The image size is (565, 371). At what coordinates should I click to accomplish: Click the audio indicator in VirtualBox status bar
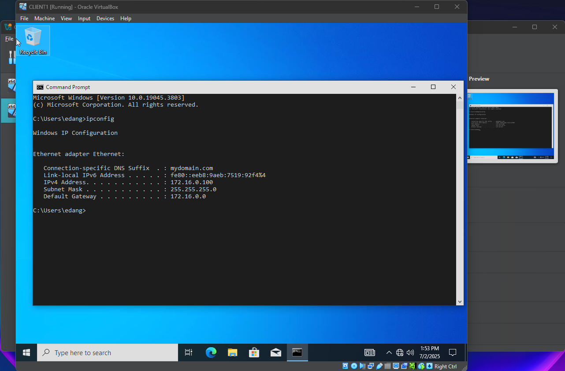click(362, 366)
